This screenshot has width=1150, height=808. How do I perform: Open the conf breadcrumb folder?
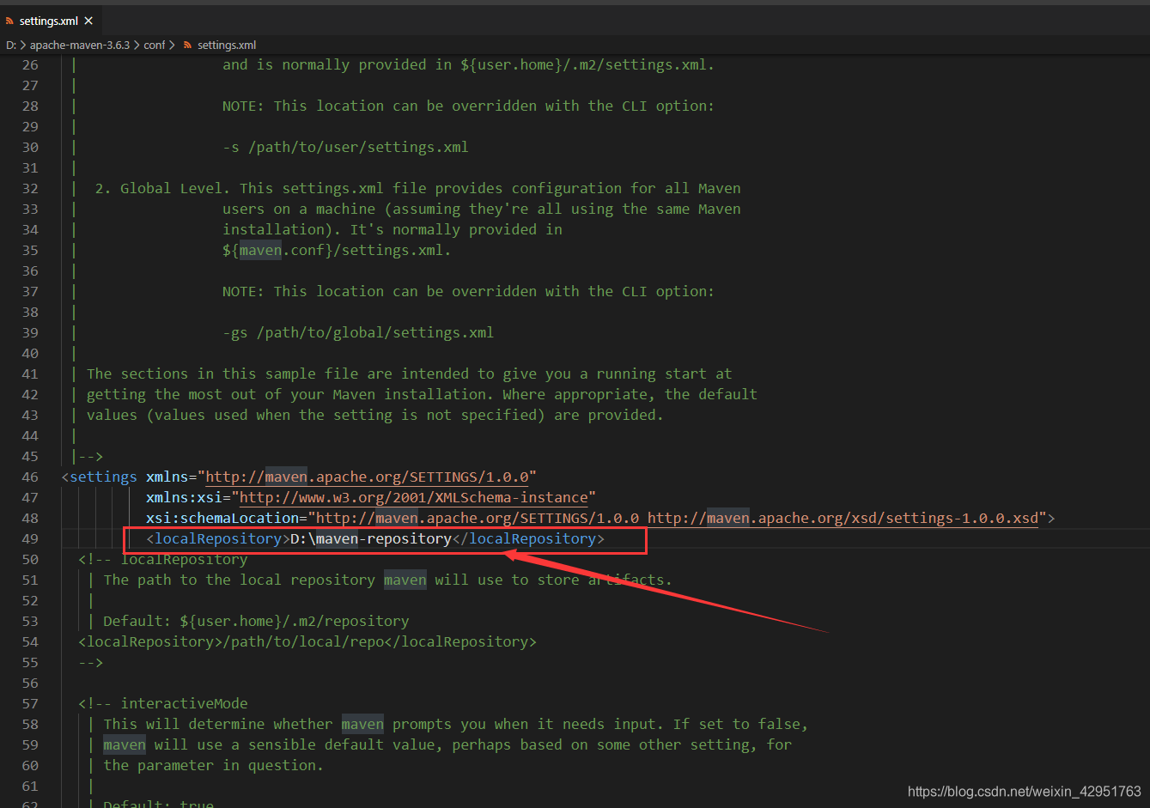[155, 45]
